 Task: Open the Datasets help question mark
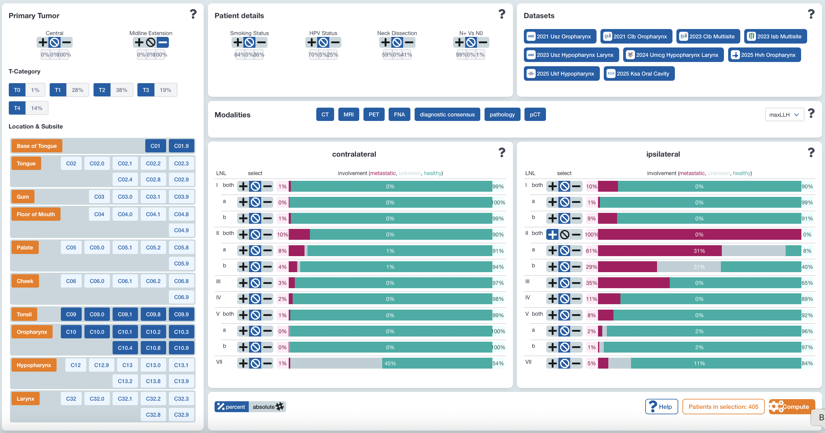pos(811,14)
